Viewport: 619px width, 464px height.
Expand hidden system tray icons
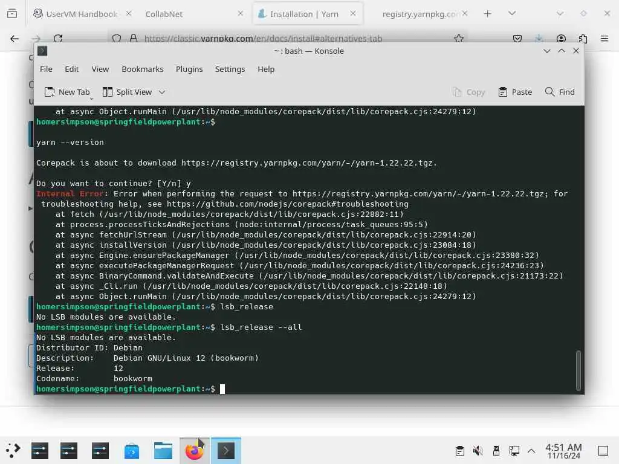click(x=531, y=451)
